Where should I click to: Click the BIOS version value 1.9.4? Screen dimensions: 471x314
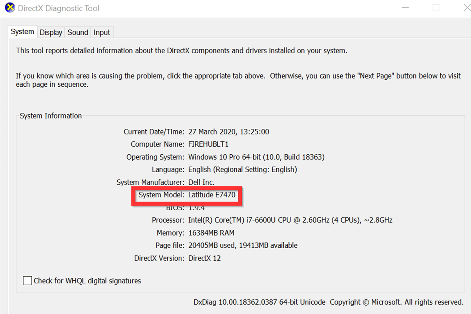pyautogui.click(x=197, y=208)
